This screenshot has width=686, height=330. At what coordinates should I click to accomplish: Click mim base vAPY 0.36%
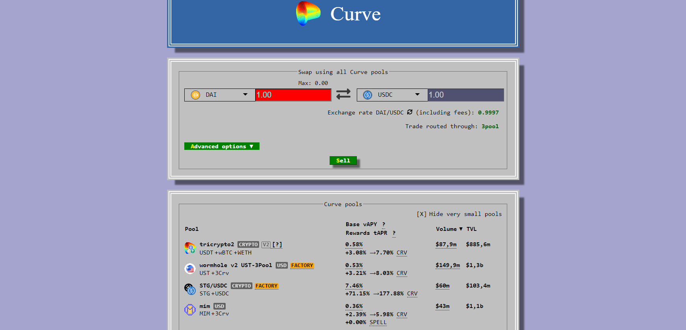click(354, 306)
